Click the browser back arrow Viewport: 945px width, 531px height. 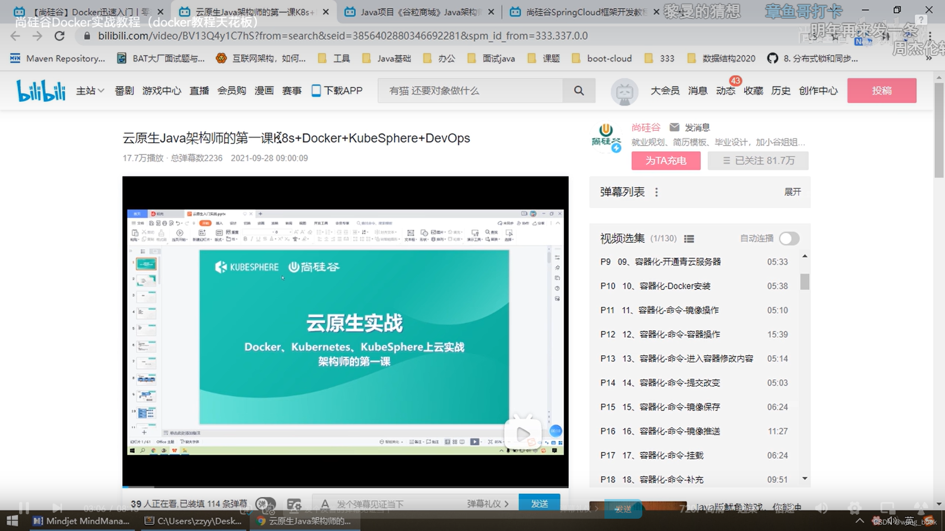click(x=15, y=36)
